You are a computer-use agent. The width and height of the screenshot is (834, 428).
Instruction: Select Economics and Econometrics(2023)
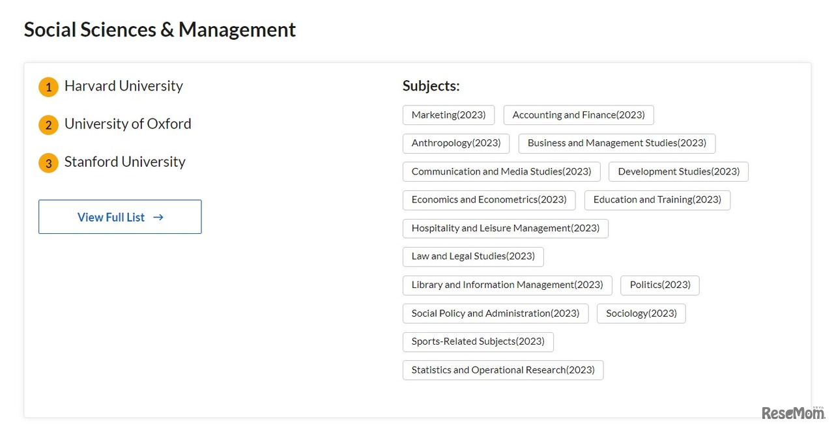click(489, 200)
